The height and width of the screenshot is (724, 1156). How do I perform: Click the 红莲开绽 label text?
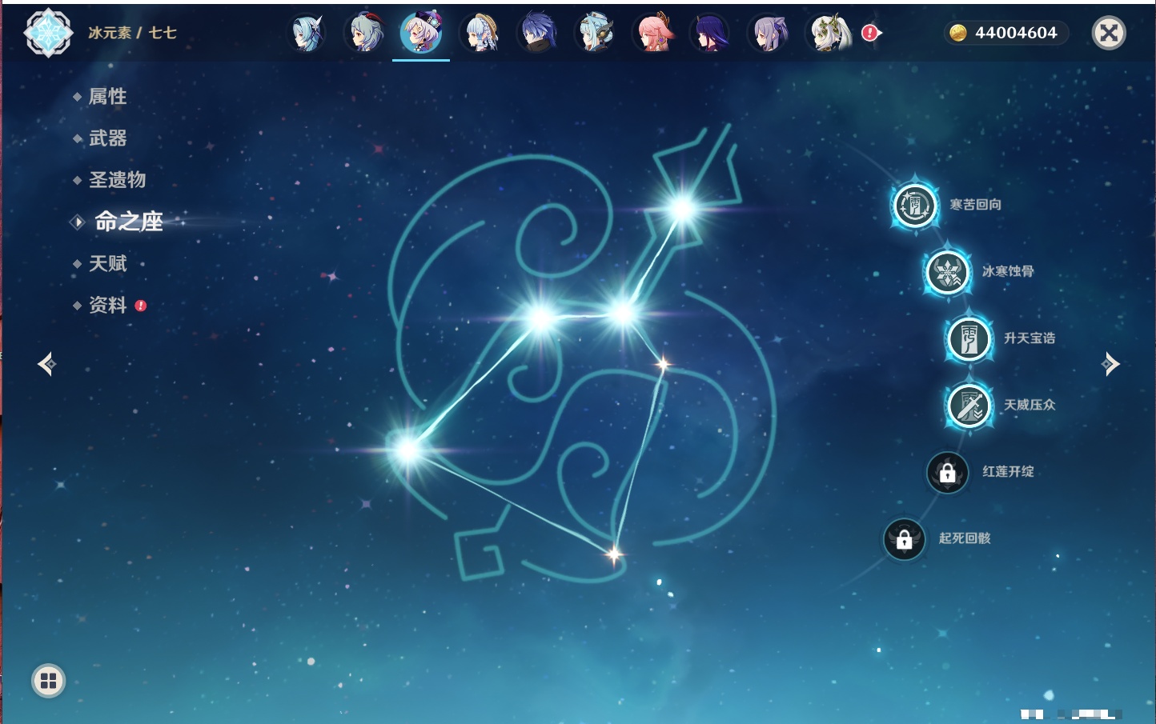coord(1008,472)
